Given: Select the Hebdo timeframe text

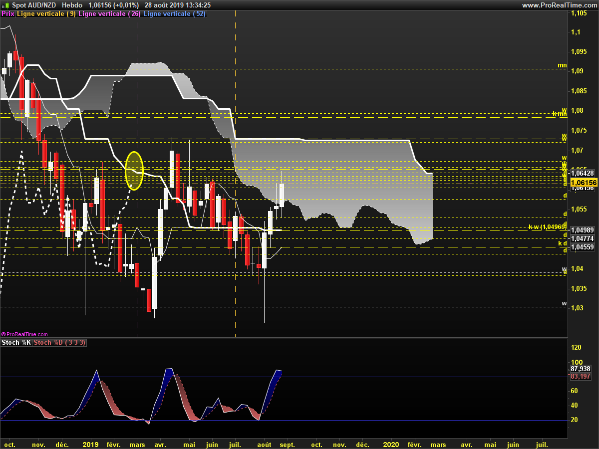Looking at the screenshot, I should point(72,5).
